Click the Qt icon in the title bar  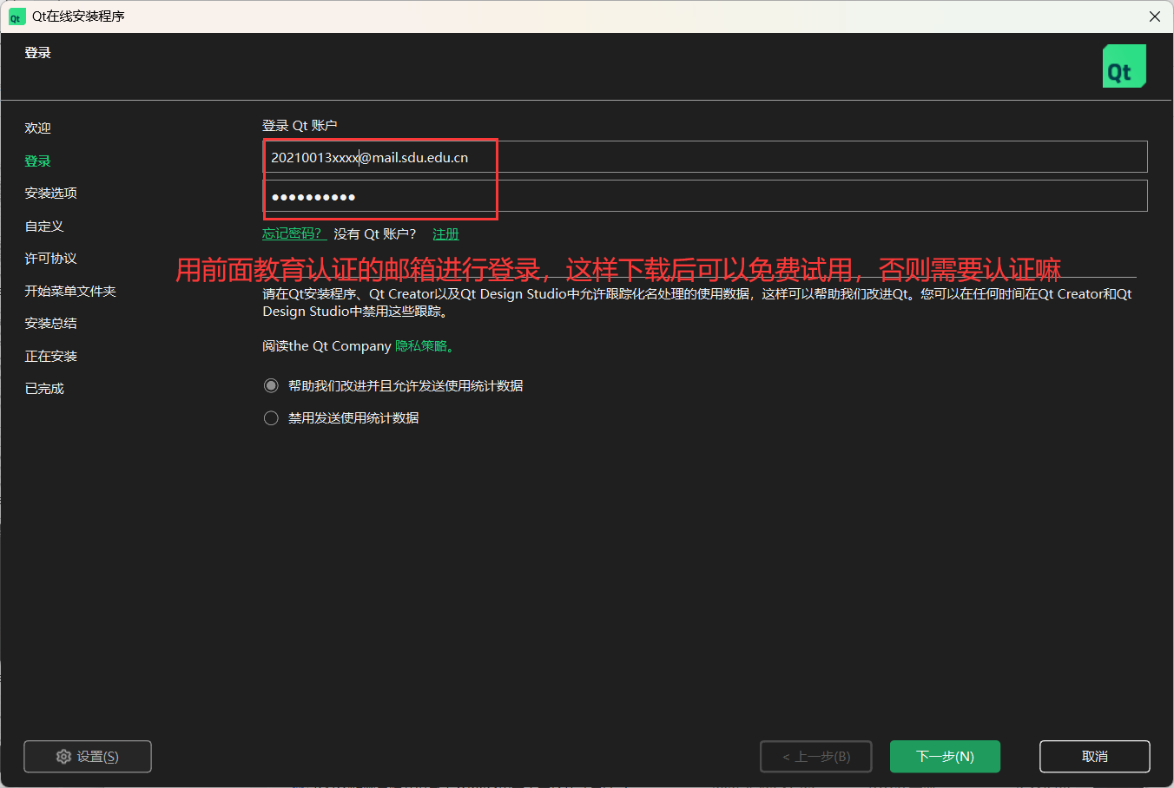pos(16,16)
